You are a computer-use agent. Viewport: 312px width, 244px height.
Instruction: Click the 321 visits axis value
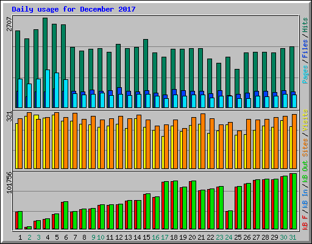click(x=9, y=117)
